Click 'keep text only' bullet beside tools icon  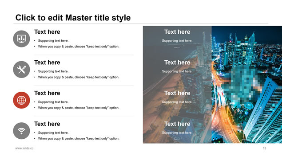79,77
